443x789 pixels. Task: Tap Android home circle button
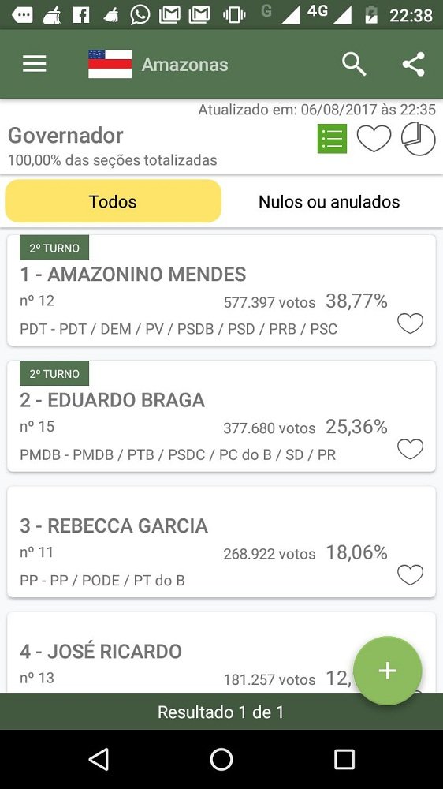pos(221,759)
